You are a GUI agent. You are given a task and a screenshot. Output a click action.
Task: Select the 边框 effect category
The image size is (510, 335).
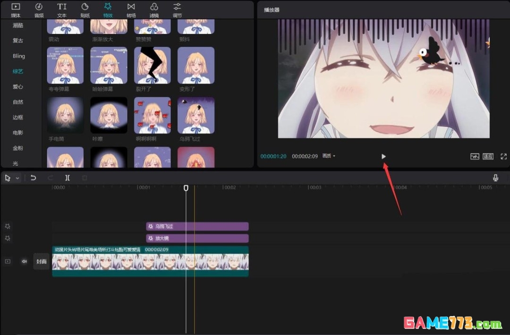18,117
